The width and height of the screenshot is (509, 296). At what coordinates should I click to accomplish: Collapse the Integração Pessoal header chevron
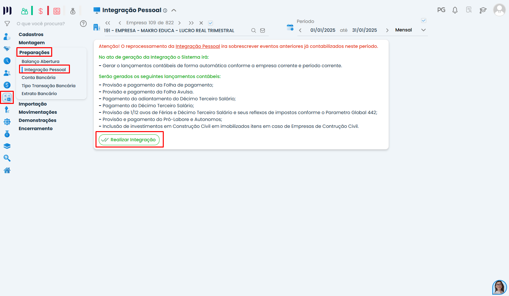(174, 10)
